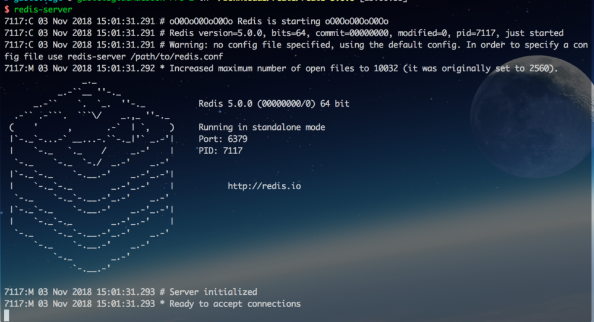Click 'Redis version=5.0.0' log text
This screenshot has width=594, height=322.
coord(216,33)
